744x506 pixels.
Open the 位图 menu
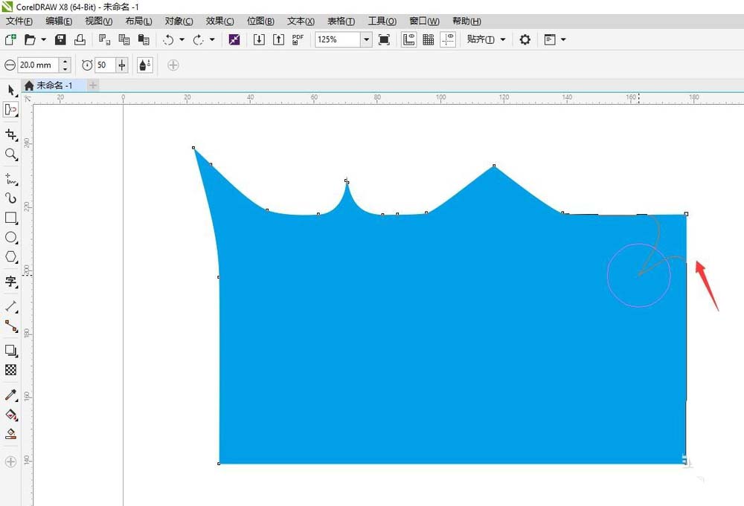pyautogui.click(x=260, y=22)
